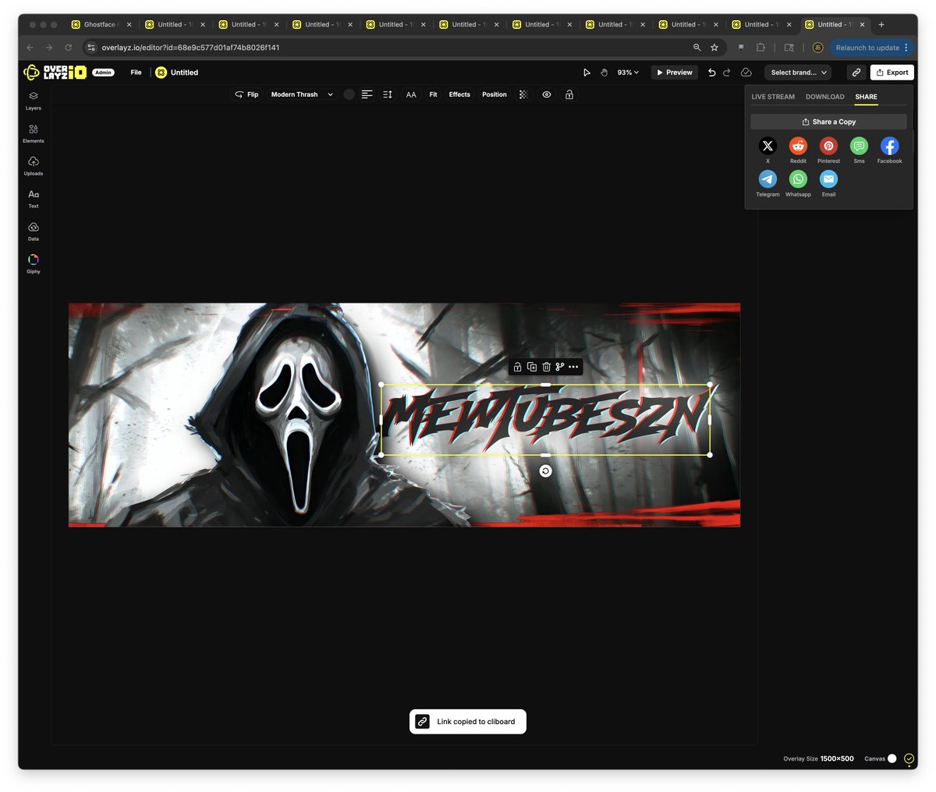Screen dimensions: 936x792
Task: Click the branch icon in floating toolbar
Action: click(x=559, y=367)
